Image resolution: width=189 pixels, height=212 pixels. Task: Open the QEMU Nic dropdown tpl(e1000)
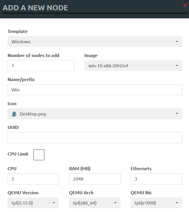(x=156, y=203)
